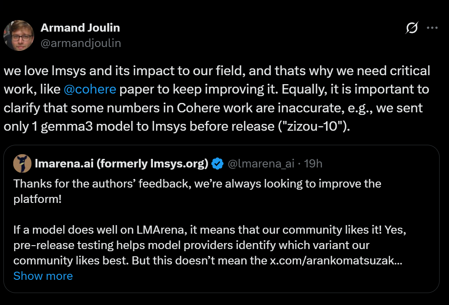Click the blue verified badge
Viewport: 449px width, 305px height.
218,164
